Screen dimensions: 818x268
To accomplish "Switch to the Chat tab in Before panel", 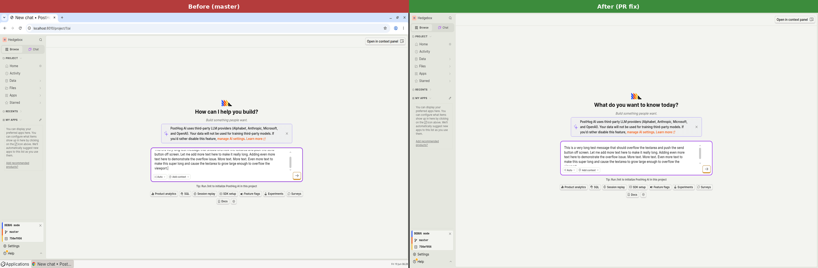I will 33,49.
